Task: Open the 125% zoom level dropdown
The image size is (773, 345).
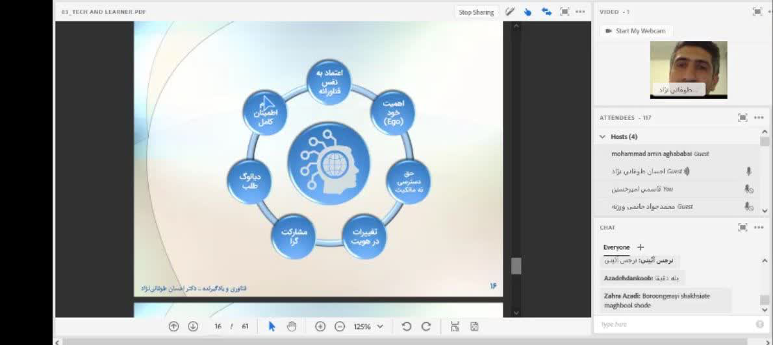Action: tap(368, 326)
